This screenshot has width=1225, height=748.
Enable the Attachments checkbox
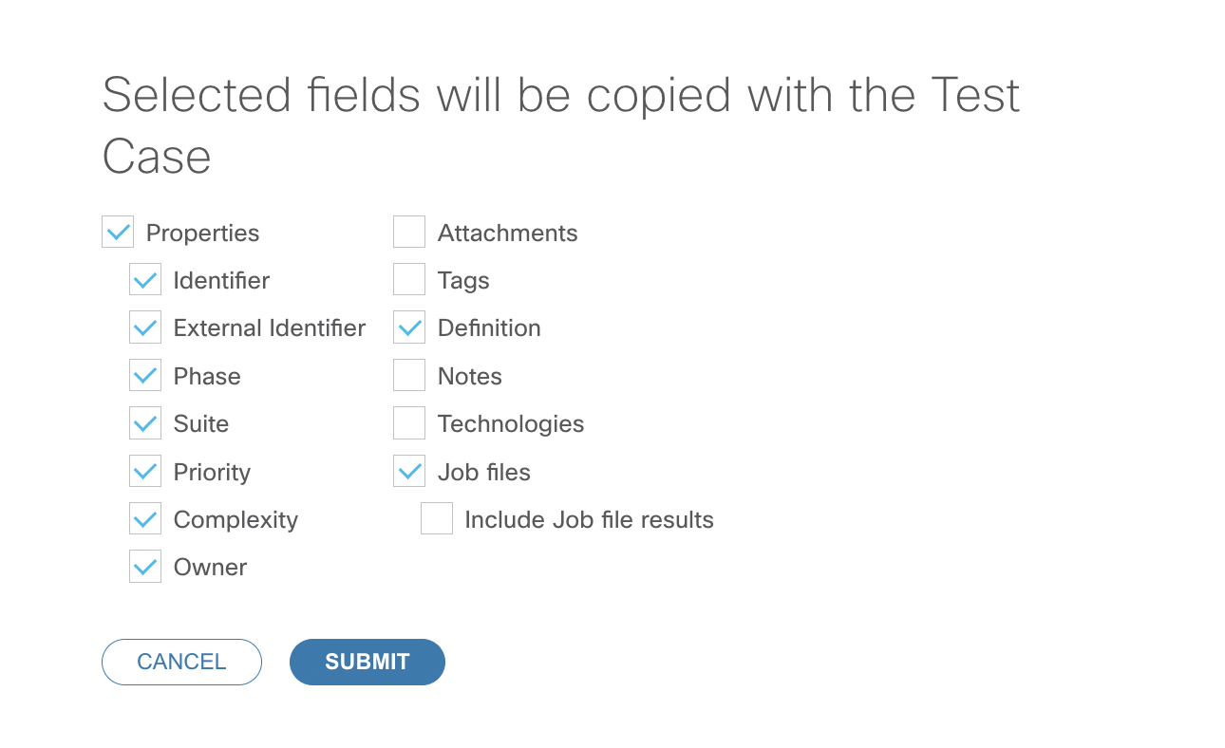pyautogui.click(x=409, y=233)
